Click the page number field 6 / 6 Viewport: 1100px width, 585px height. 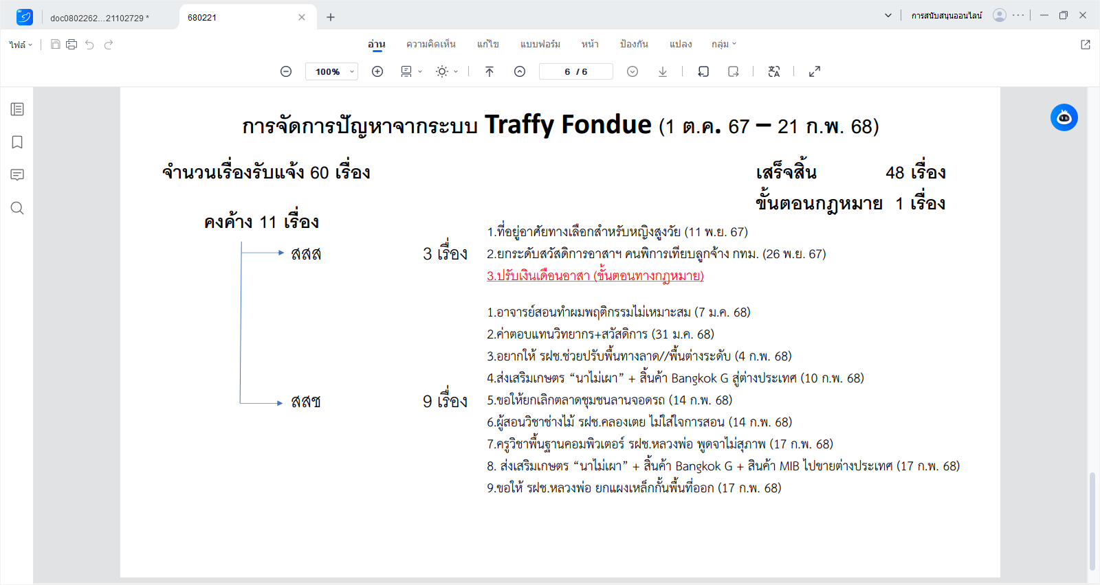coord(576,71)
